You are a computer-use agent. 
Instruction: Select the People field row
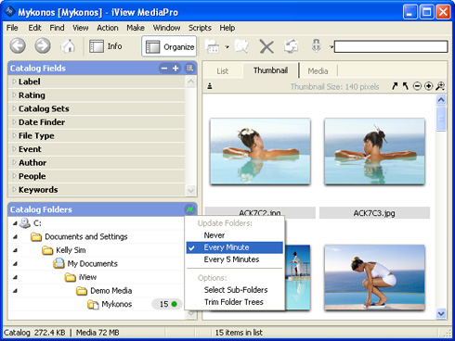pos(97,176)
